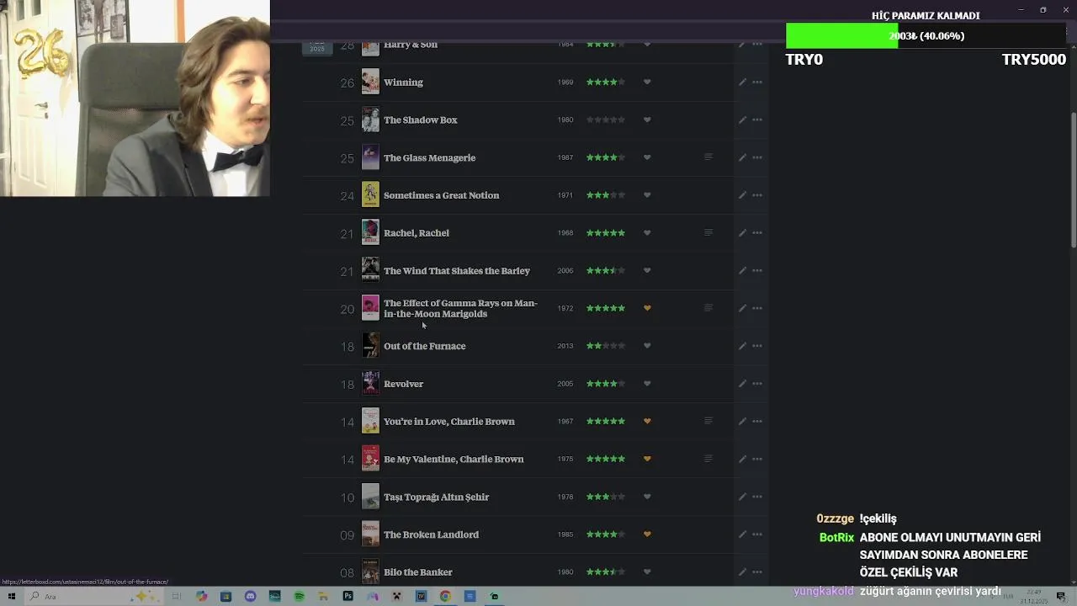Toggle the heart for The Wind That Shakes the Barley
This screenshot has height=606, width=1077.
tap(647, 271)
